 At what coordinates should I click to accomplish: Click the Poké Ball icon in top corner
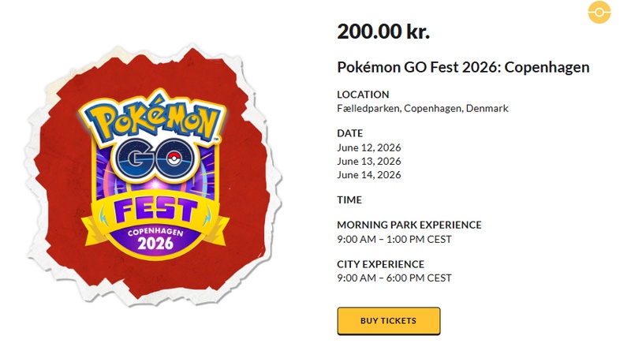click(600, 13)
